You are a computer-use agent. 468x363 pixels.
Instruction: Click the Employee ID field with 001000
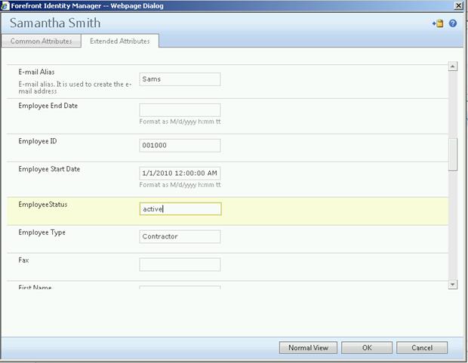[180, 146]
